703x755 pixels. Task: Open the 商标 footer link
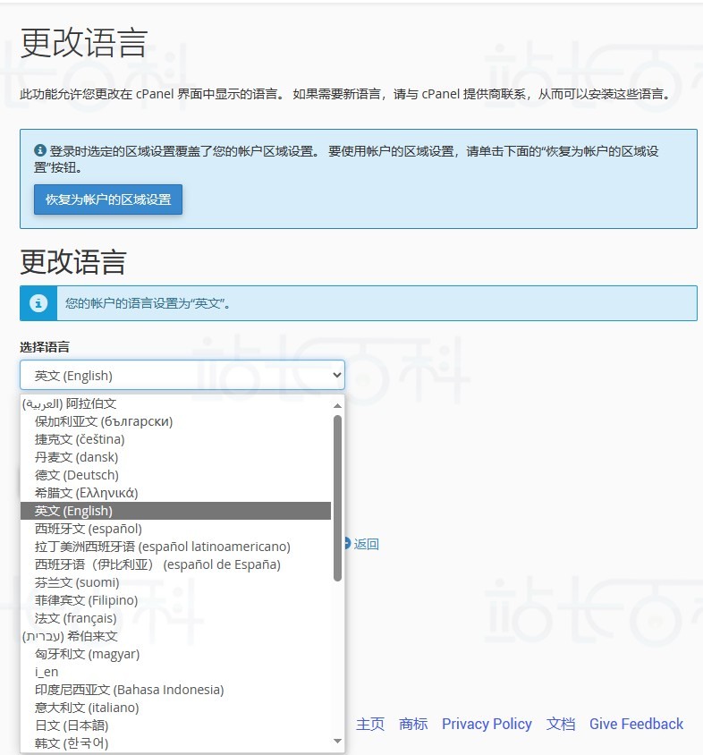click(413, 724)
